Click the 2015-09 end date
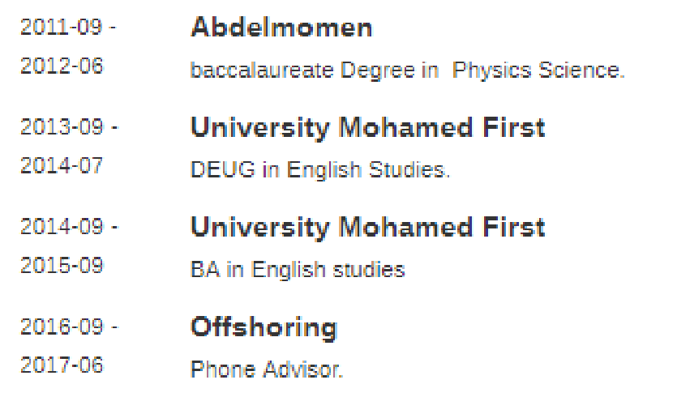Viewport: 690px width, 397px height. (62, 265)
